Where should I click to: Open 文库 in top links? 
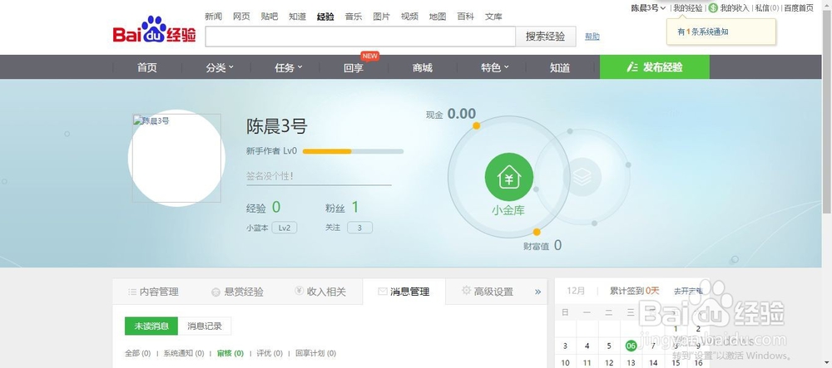[x=493, y=17]
